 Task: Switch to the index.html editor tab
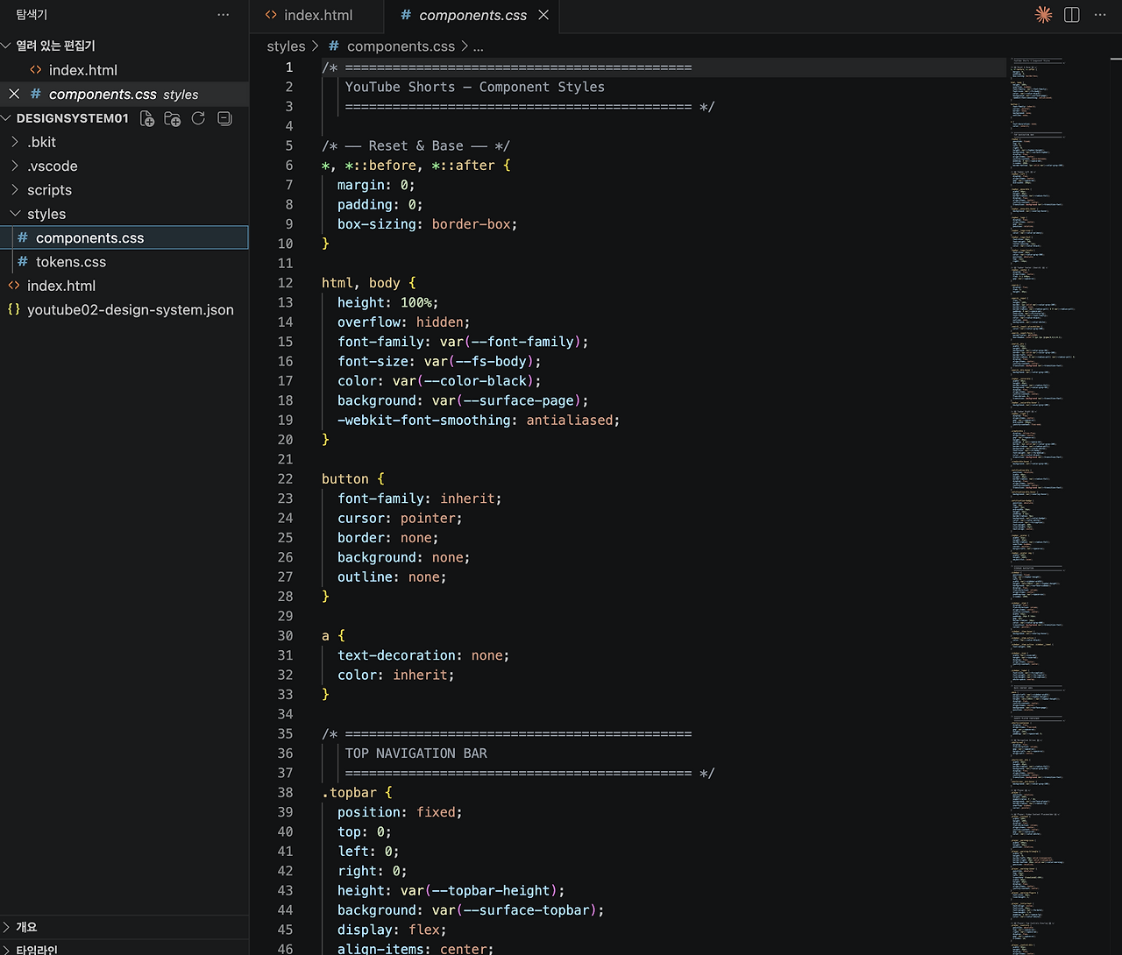tap(317, 15)
